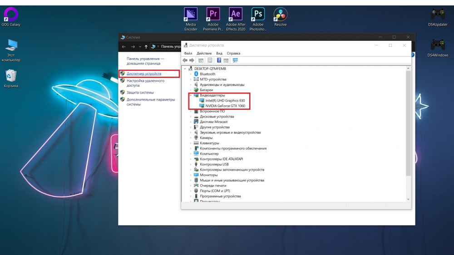Expand Порты (COM и LPT) category
Screen dimensions: 454x255
[x=191, y=191]
